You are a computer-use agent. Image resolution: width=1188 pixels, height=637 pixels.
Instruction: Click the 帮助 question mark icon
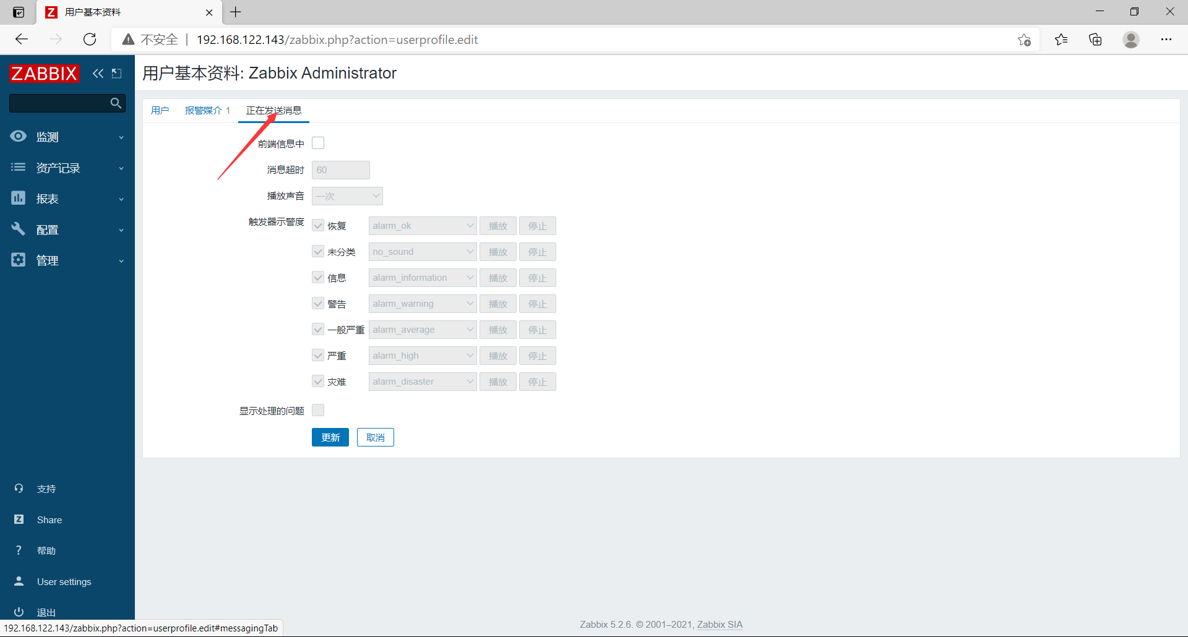tap(19, 550)
